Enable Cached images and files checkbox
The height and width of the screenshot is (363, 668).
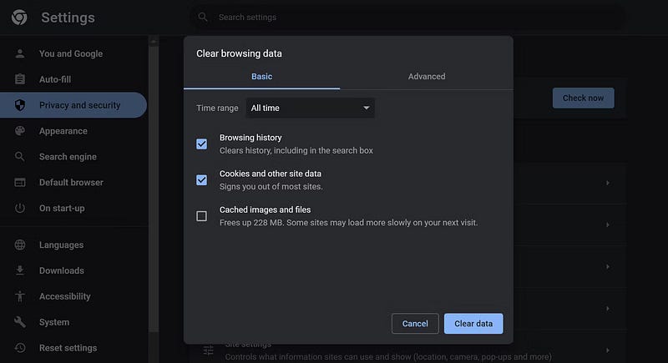click(x=201, y=216)
